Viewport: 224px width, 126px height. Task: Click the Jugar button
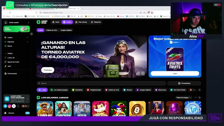175,73
